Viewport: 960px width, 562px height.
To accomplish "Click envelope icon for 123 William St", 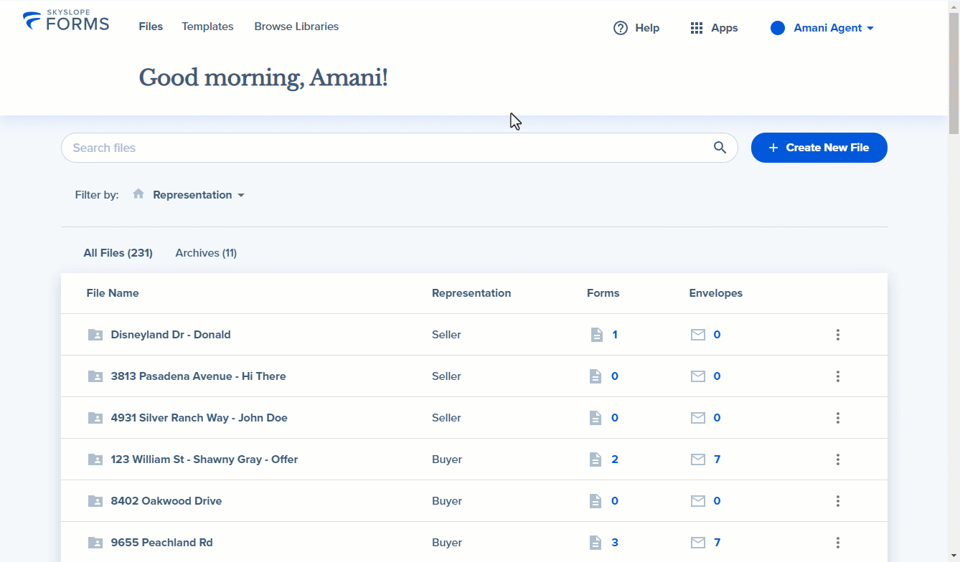I will coord(698,459).
